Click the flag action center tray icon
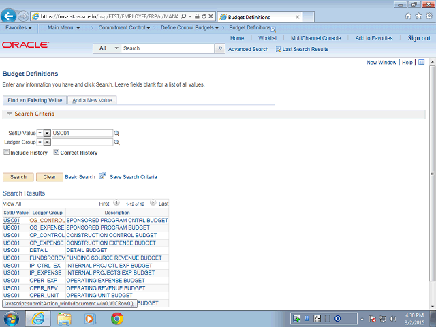The image size is (436, 327). (373, 319)
